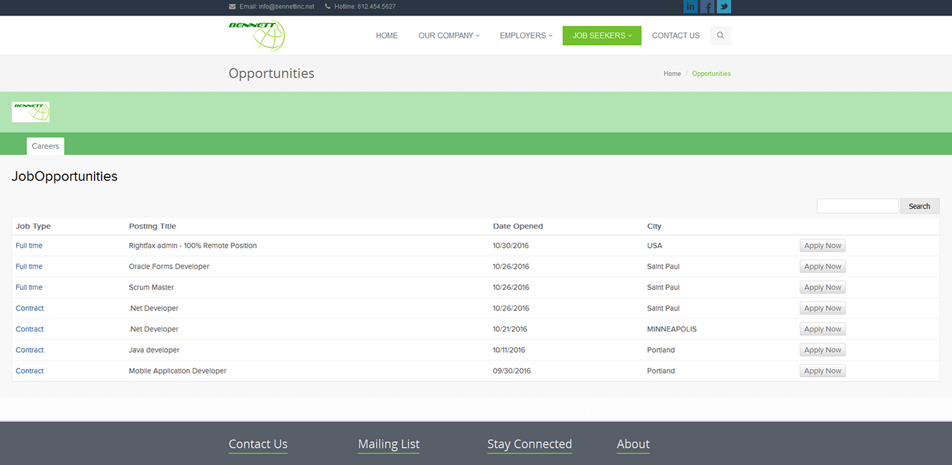
Task: Open the Facebook social icon
Action: click(x=707, y=7)
